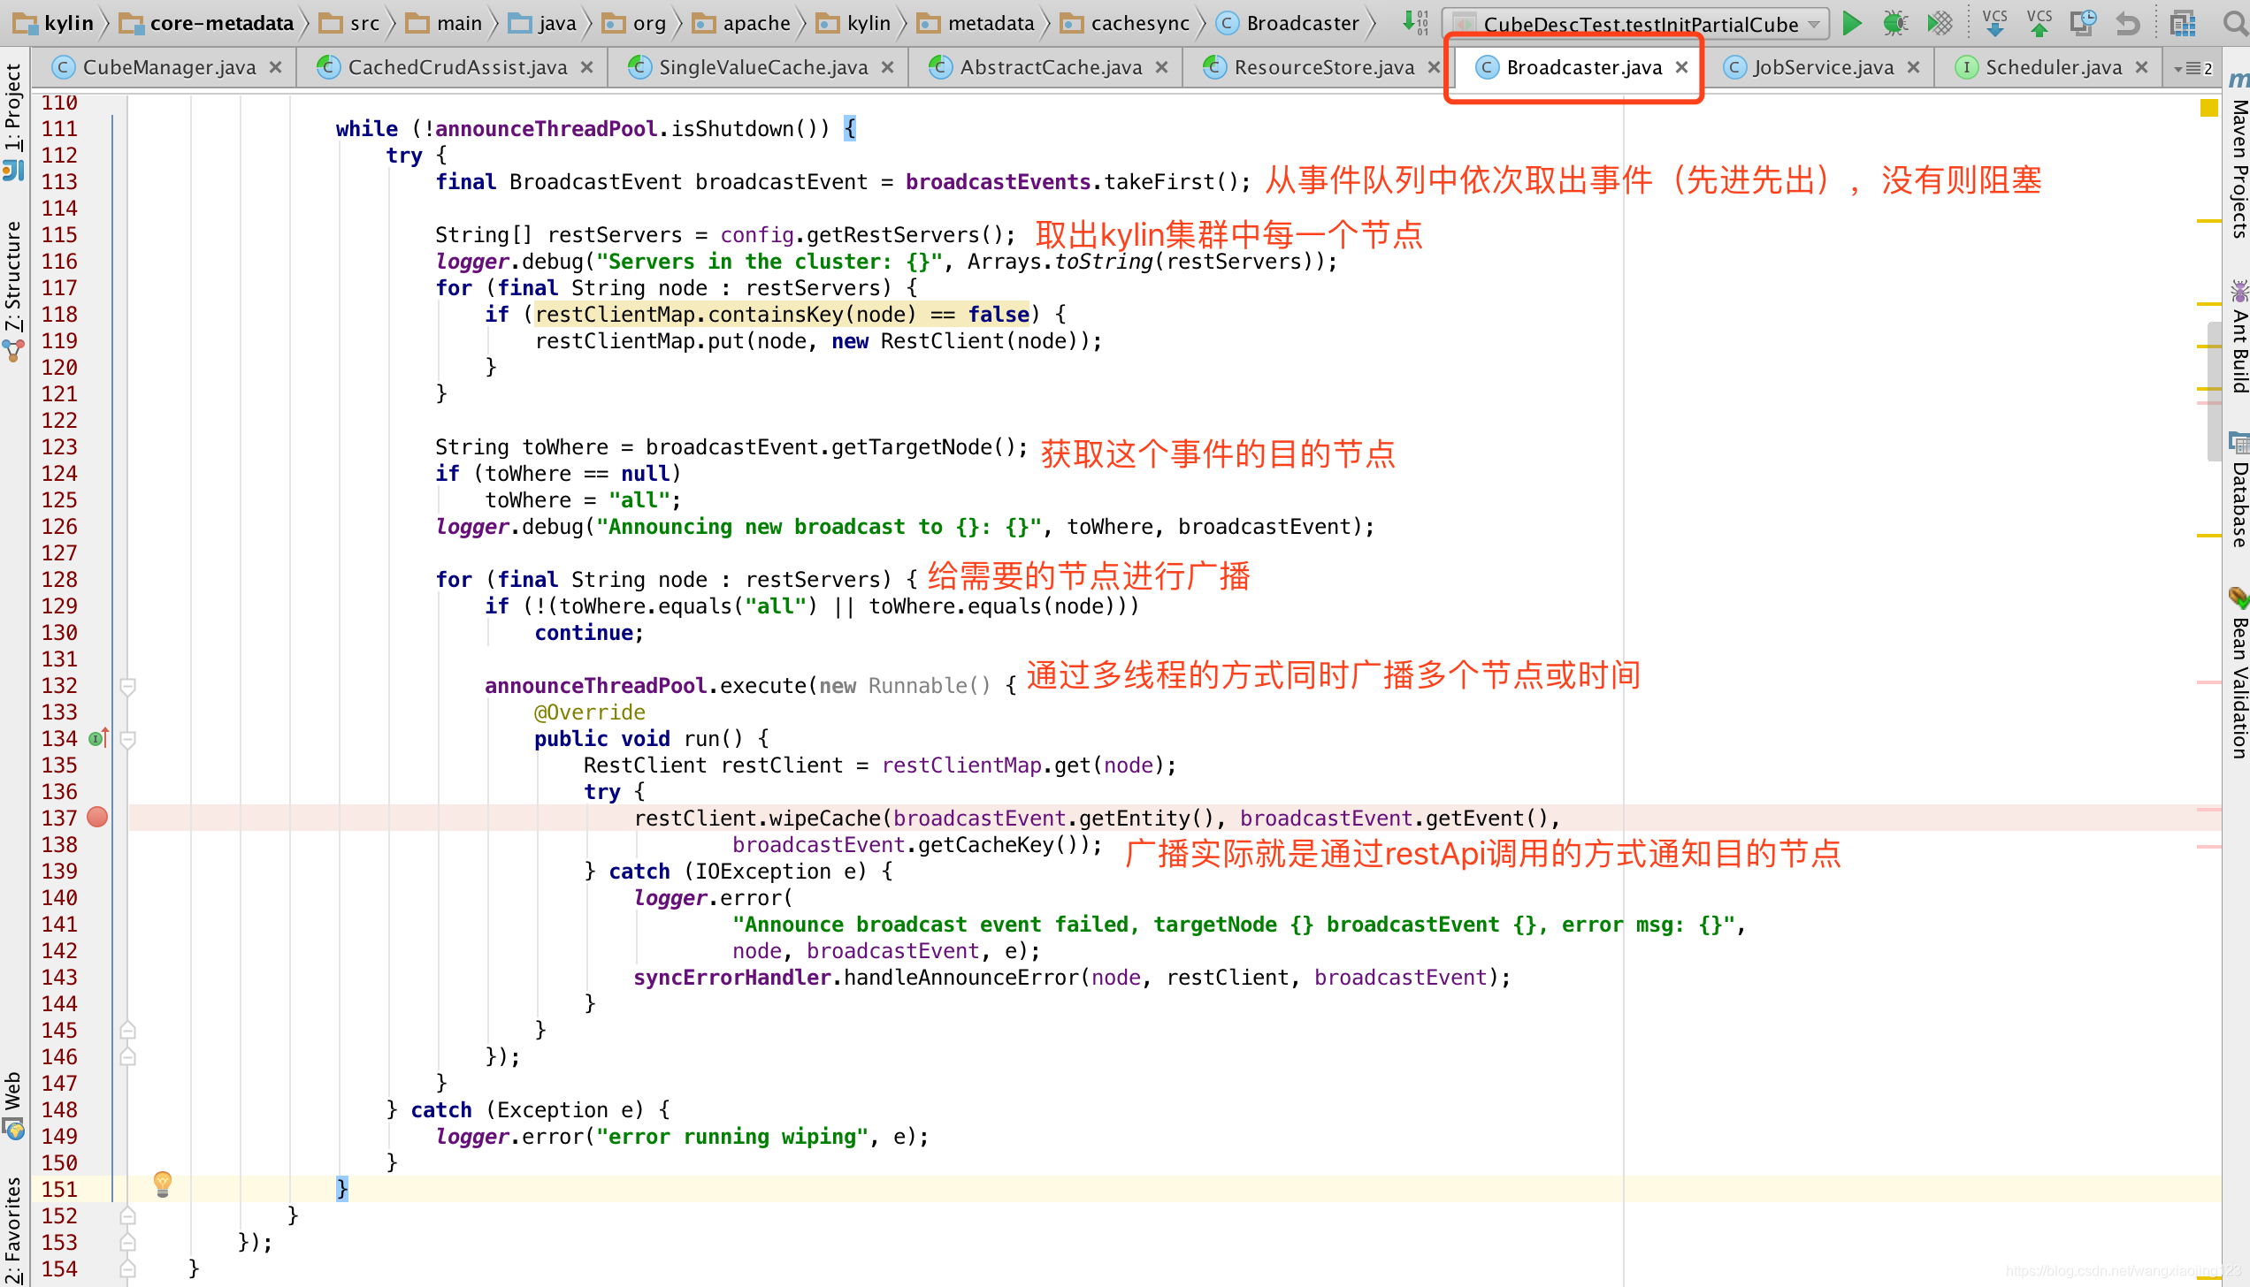Click the cachesync breadcrumb folder
Screen dimensions: 2250x1287
pyautogui.click(x=1125, y=23)
